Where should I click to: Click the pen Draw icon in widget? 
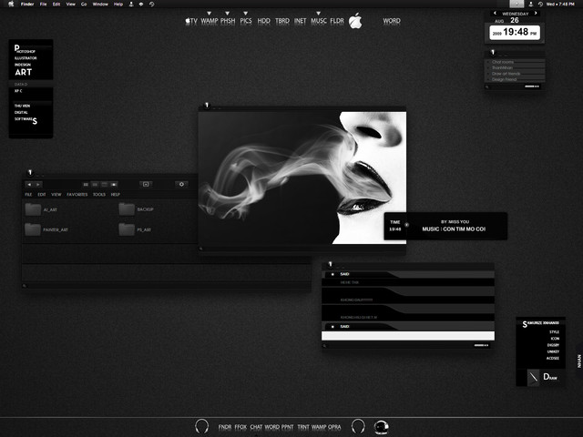click(x=534, y=377)
